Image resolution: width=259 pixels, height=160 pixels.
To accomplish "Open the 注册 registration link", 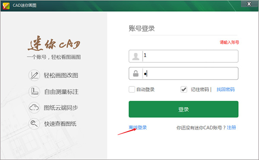I will (231, 127).
